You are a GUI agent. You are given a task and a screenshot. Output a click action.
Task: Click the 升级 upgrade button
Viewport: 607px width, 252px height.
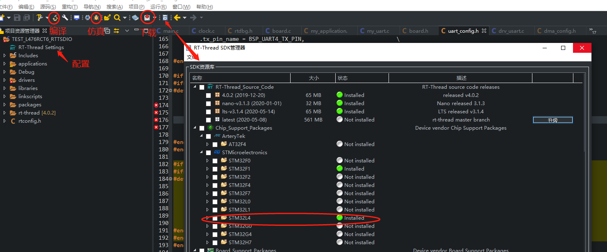click(552, 119)
